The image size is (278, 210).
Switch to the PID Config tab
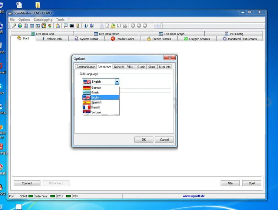(234, 34)
